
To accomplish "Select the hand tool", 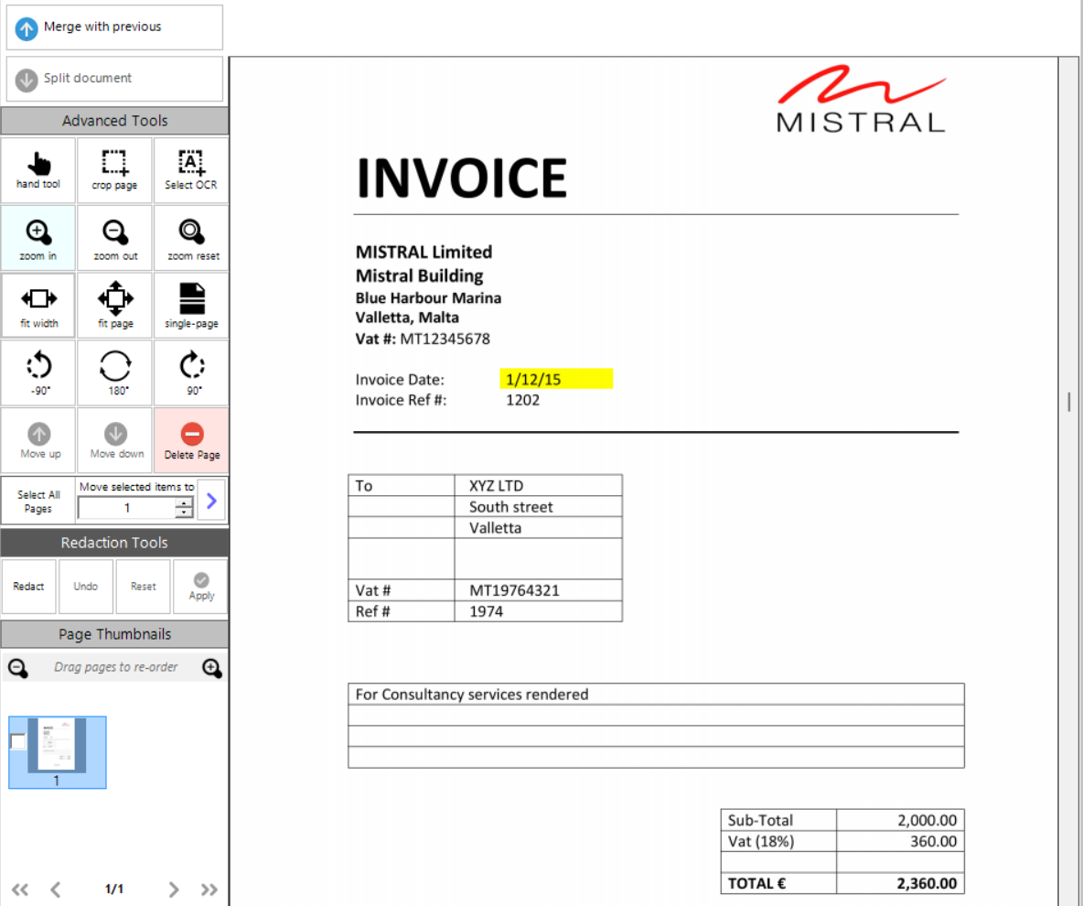I will point(38,170).
